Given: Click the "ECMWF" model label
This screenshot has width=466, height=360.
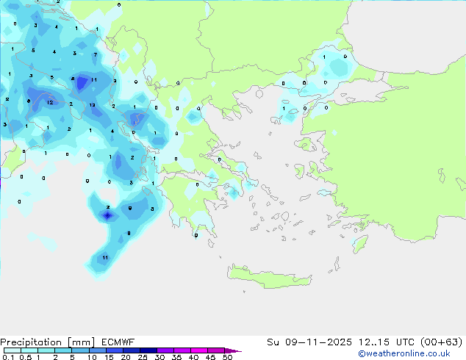Looking at the screenshot, I should point(118,342).
